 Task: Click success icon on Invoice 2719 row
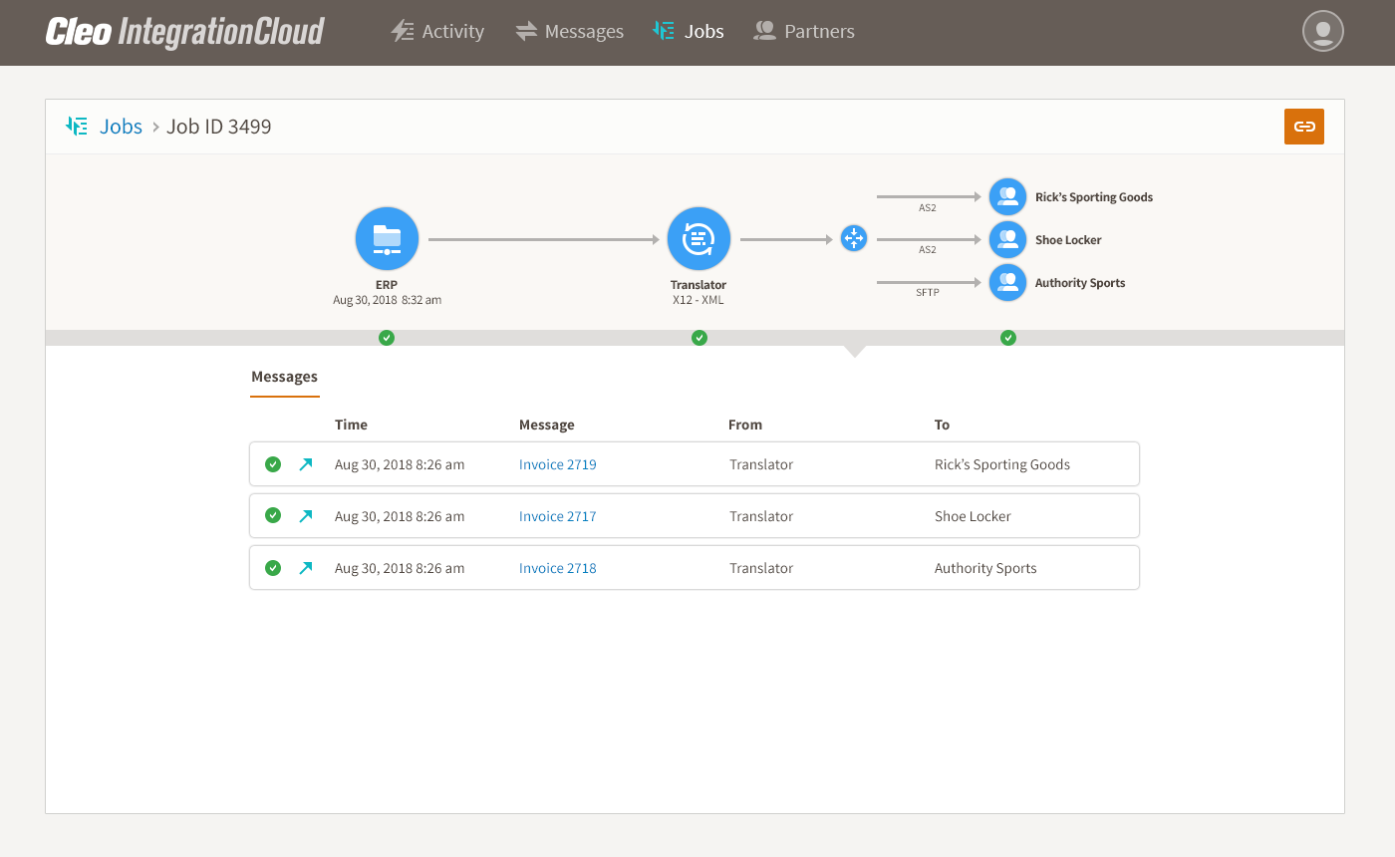(273, 464)
